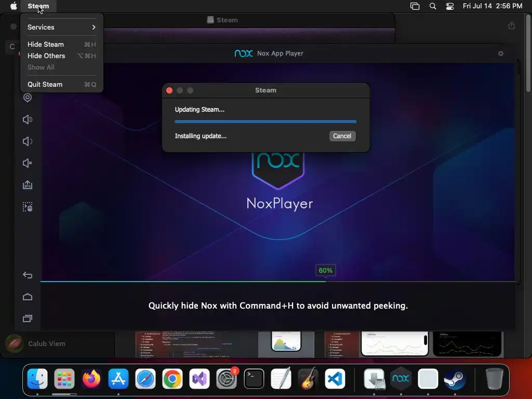Viewport: 532px width, 399px height.
Task: Click the blank white app icon in Dock
Action: pyautogui.click(x=428, y=379)
